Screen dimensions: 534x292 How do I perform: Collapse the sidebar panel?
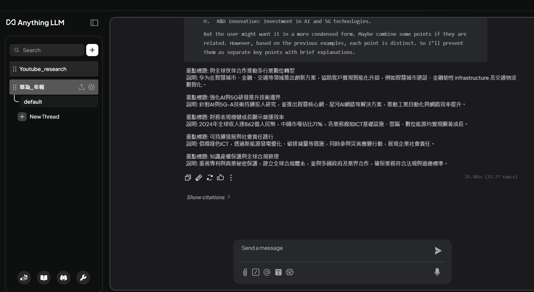tap(94, 22)
